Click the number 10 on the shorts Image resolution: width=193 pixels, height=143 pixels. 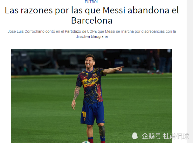point(84,115)
